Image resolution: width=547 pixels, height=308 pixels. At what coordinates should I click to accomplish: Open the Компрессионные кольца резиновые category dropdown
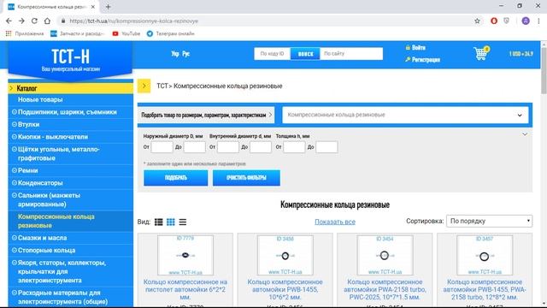pyautogui.click(x=405, y=115)
